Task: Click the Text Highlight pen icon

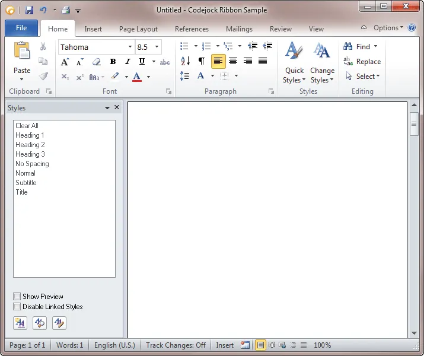Action: point(115,77)
